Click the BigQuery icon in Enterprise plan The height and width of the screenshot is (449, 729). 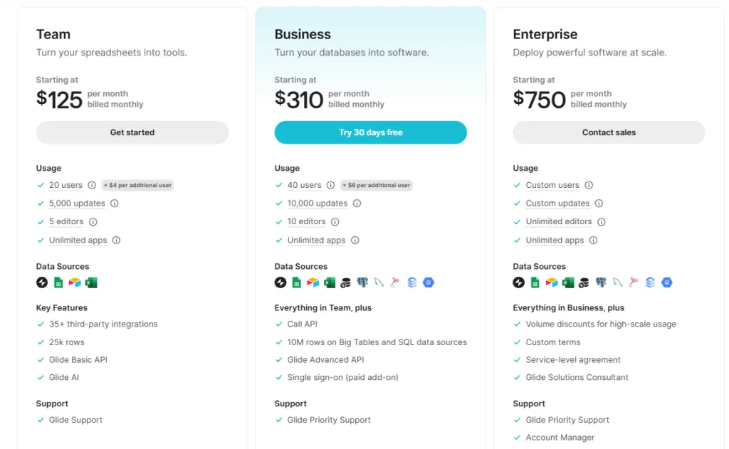666,282
